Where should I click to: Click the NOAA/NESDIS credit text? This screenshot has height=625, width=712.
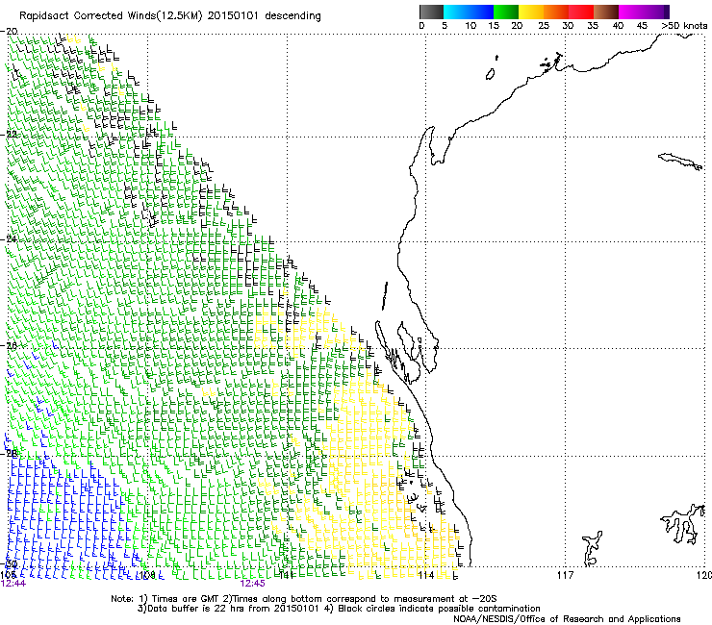pos(567,618)
